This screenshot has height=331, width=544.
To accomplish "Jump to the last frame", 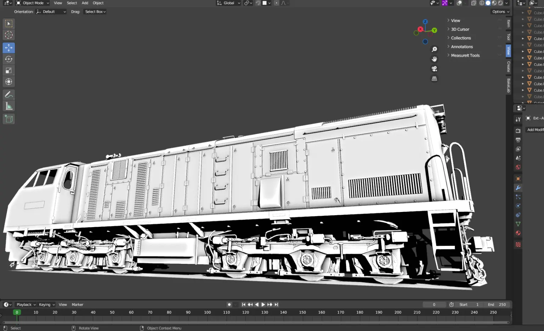I will coord(276,305).
